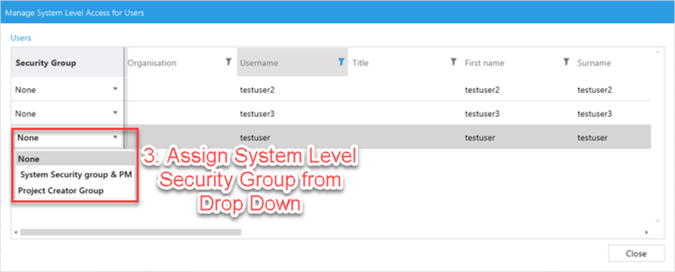Screen dimensions: 675x272
Task: Sort by Surname column header
Action: (x=594, y=63)
